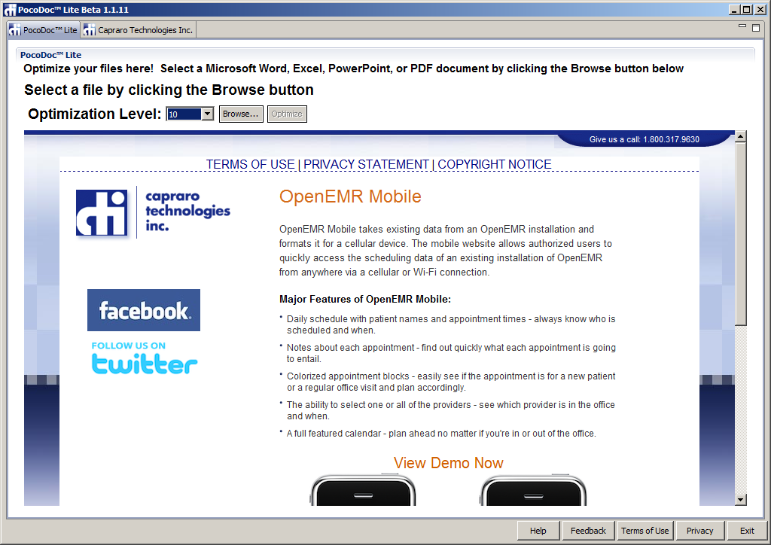Click the web page scroll down arrow
The width and height of the screenshot is (771, 545).
click(741, 500)
